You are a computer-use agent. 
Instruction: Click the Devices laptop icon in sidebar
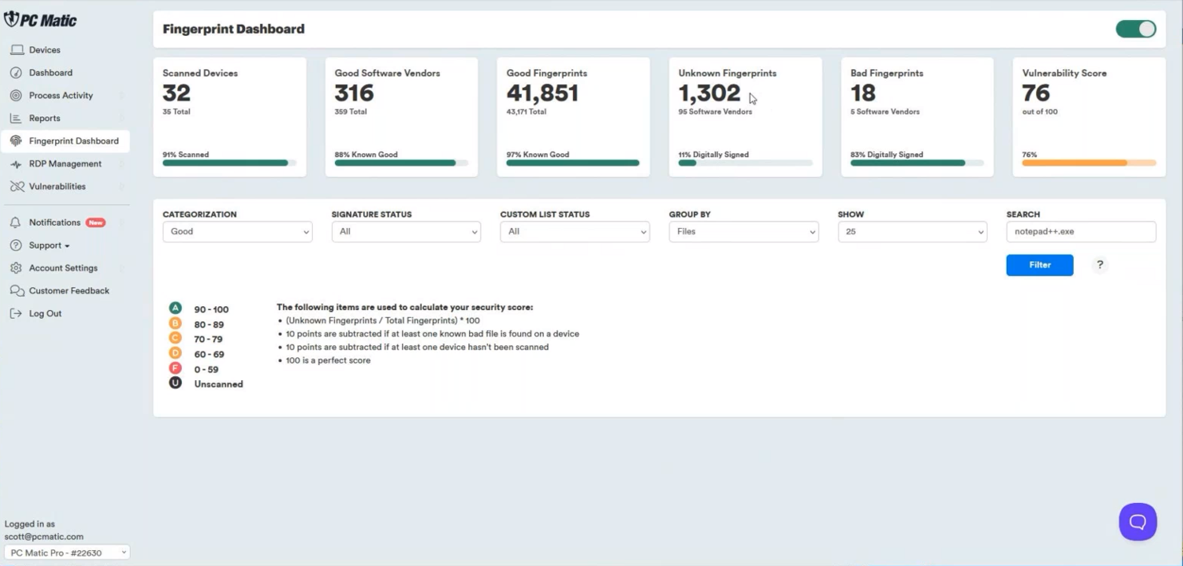(x=16, y=50)
